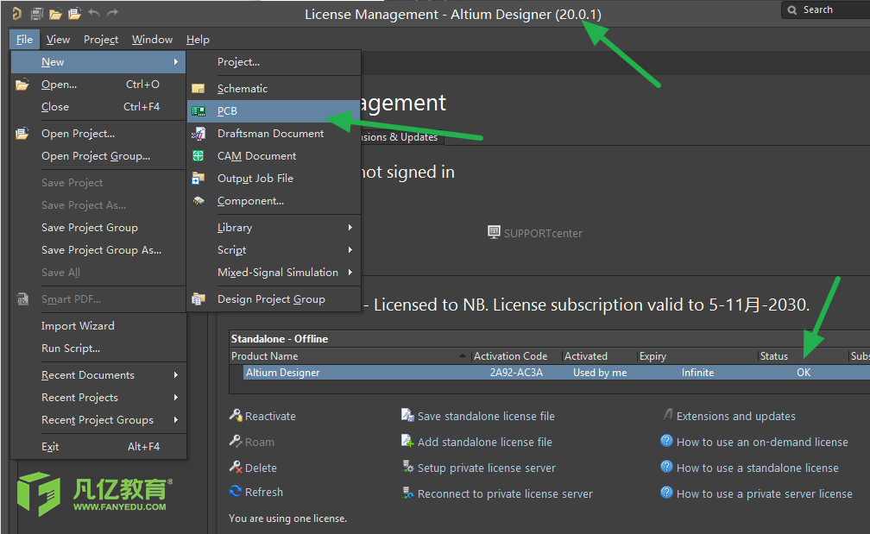The height and width of the screenshot is (534, 870).
Task: Select PCB from the New submenu
Action: click(227, 111)
